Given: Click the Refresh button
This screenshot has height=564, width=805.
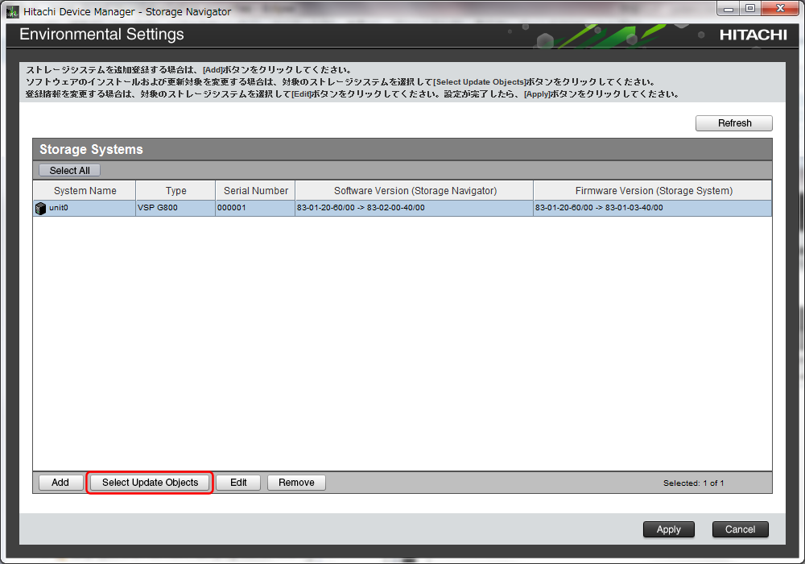Looking at the screenshot, I should point(733,123).
